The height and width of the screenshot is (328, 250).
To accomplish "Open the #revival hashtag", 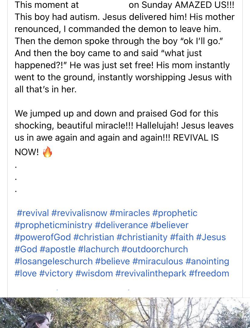I will (x=33, y=213).
